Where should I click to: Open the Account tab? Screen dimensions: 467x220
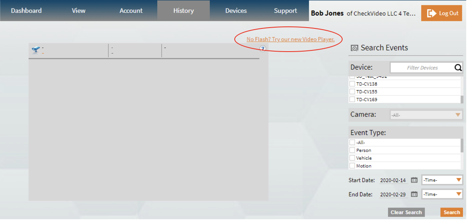coord(131,11)
